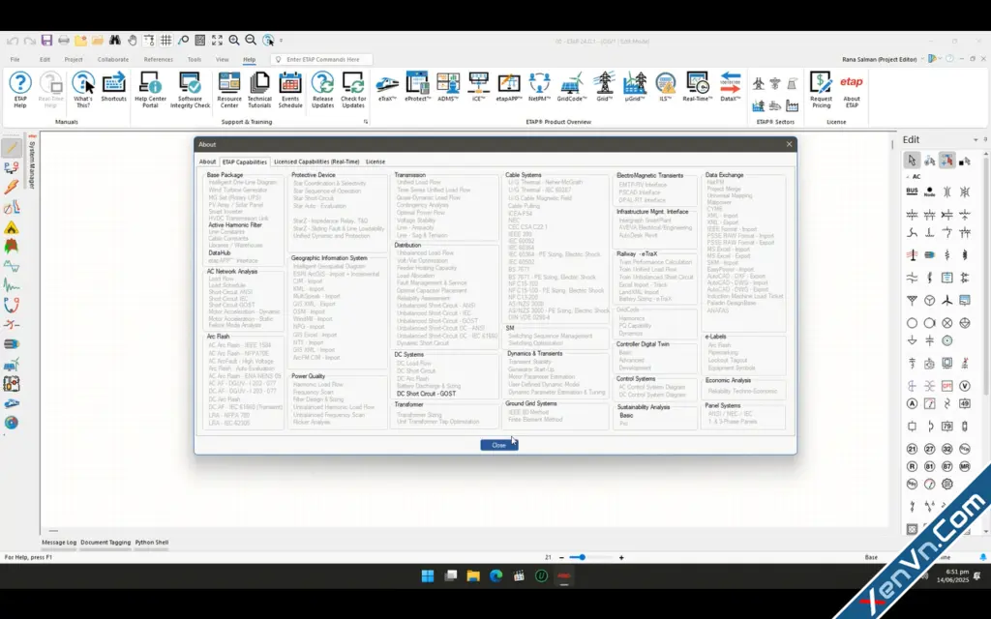Click the binoculars Find icon
Image resolution: width=991 pixels, height=619 pixels.
pyautogui.click(x=114, y=41)
